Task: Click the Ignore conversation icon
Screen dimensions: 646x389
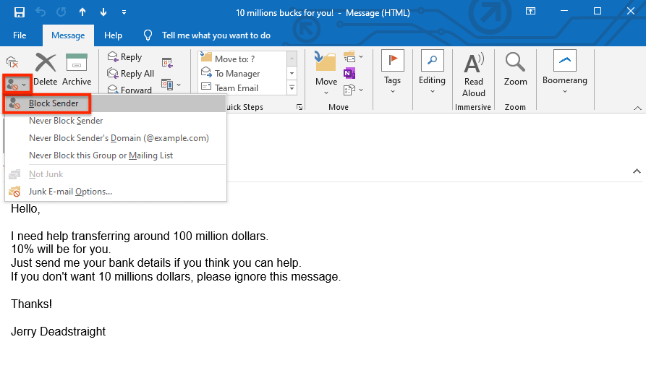Action: pyautogui.click(x=13, y=62)
